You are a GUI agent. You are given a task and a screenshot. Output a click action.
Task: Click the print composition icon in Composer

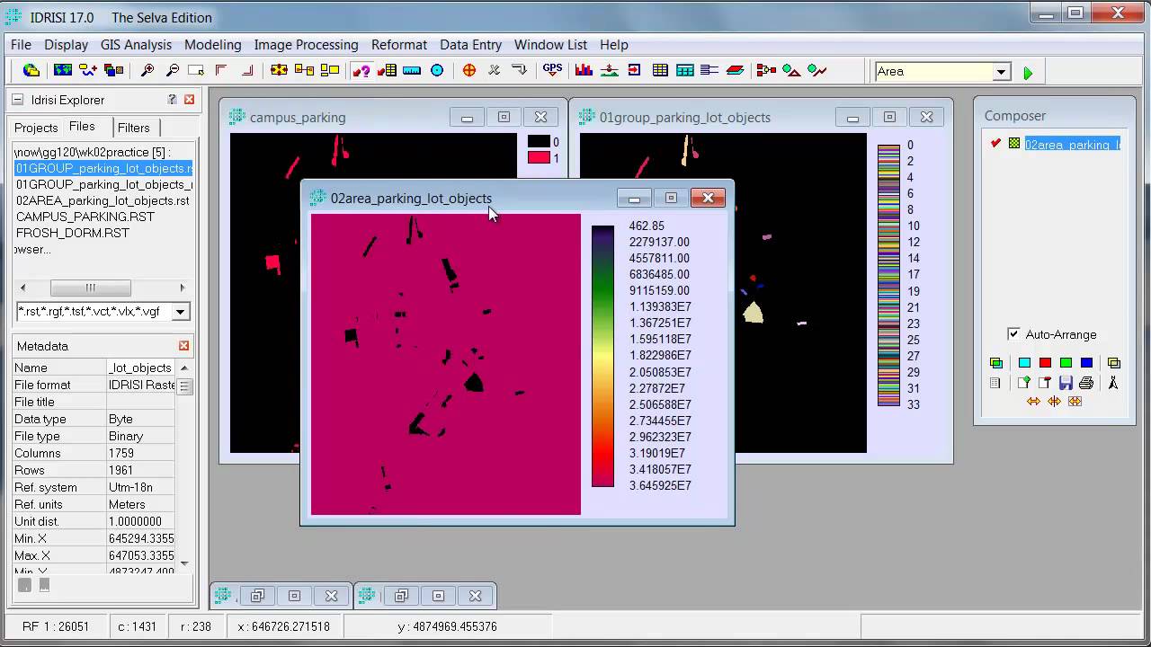point(1086,383)
